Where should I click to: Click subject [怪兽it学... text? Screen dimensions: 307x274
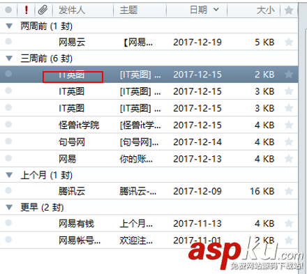(140, 125)
